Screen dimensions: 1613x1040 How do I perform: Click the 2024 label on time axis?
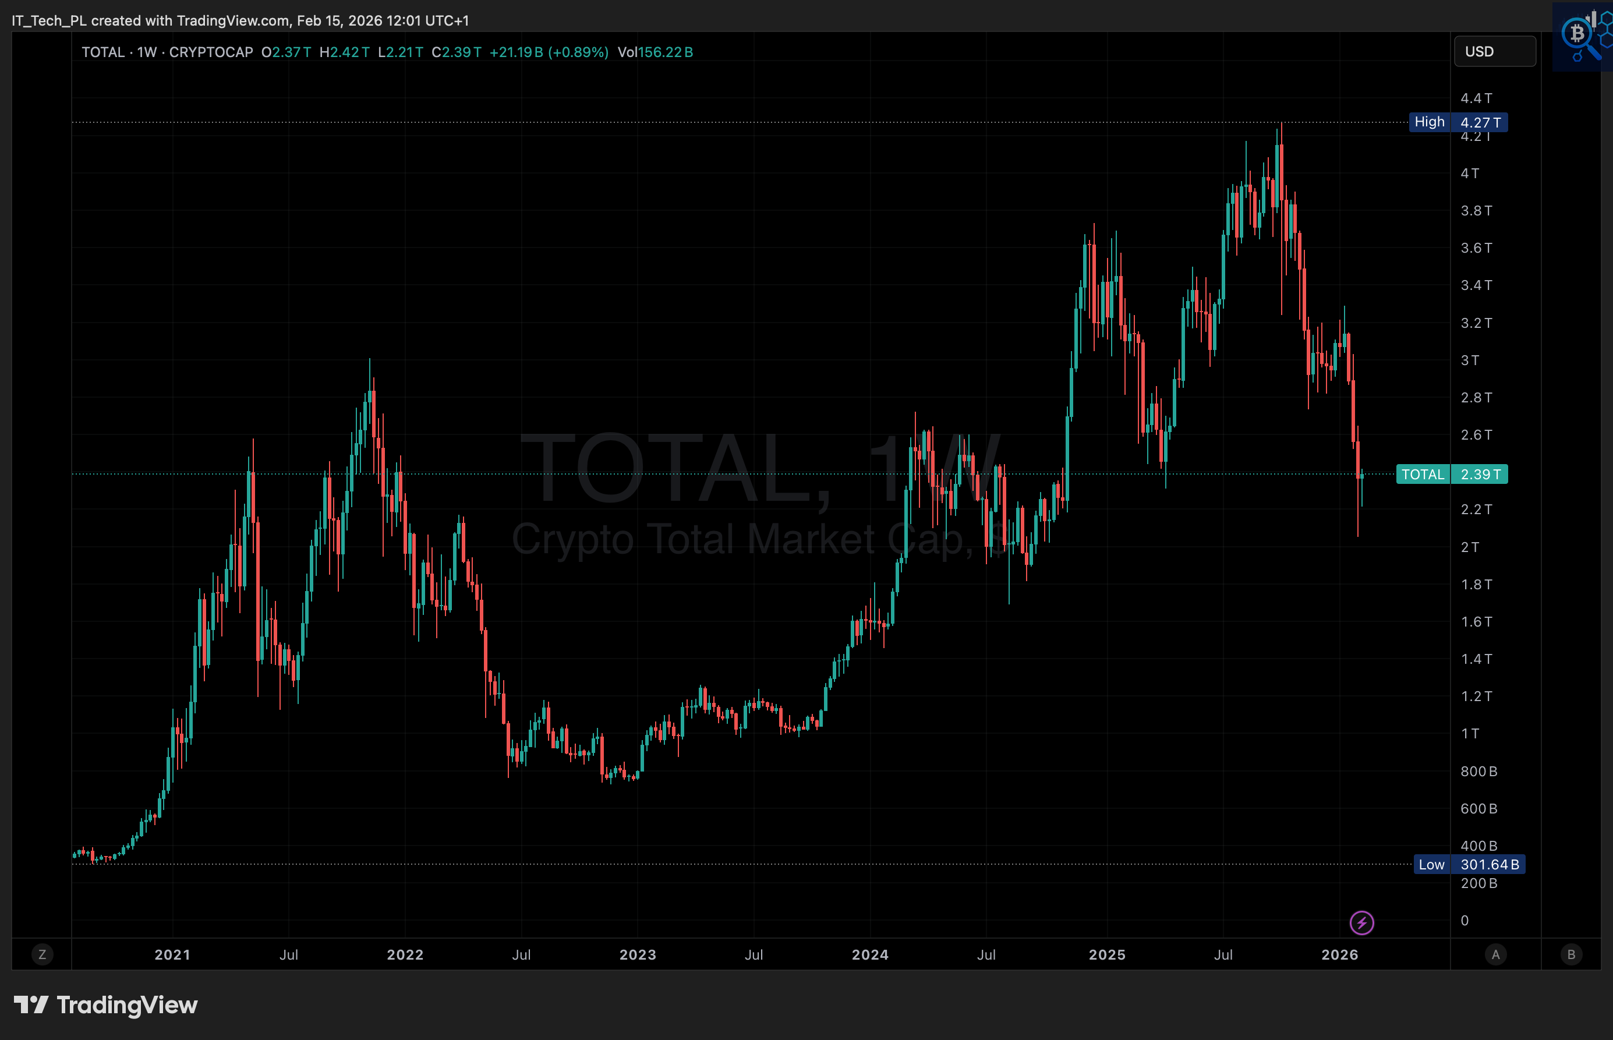tap(869, 955)
